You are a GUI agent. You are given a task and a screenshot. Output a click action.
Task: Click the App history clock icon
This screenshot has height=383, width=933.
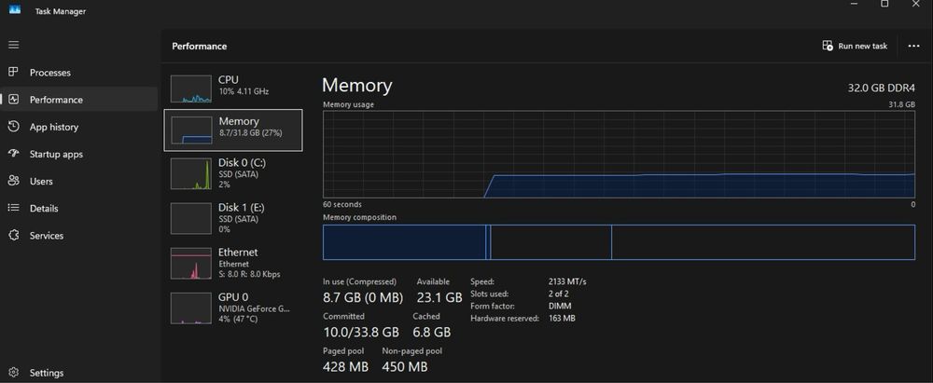point(14,127)
